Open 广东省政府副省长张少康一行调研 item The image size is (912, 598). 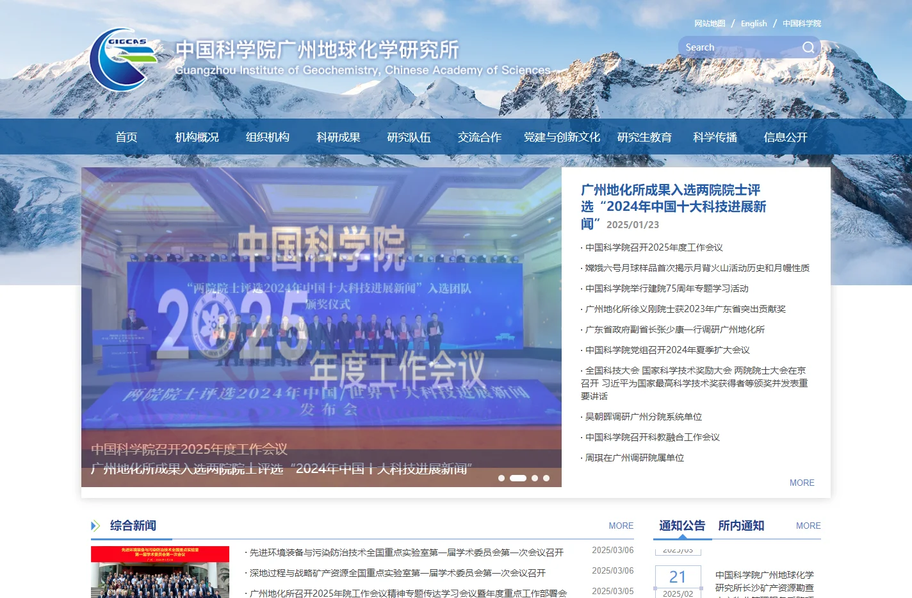pos(675,329)
